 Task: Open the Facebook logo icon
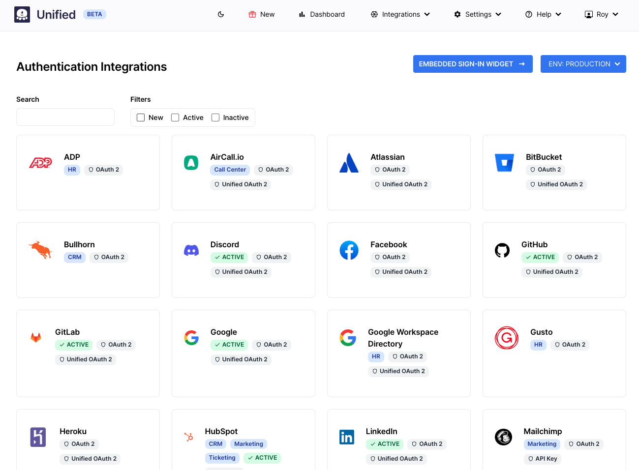click(349, 251)
